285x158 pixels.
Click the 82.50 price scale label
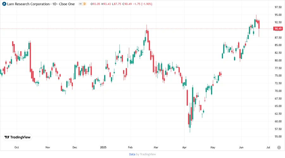278,53
